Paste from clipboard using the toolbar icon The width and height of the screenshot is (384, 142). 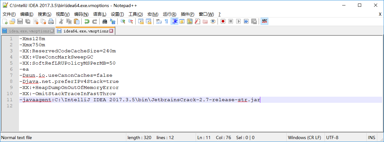(x=77, y=21)
